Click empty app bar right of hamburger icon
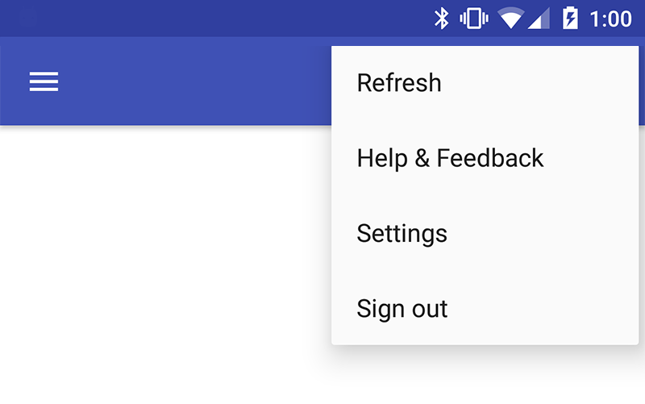645x404 pixels. pyautogui.click(x=193, y=81)
